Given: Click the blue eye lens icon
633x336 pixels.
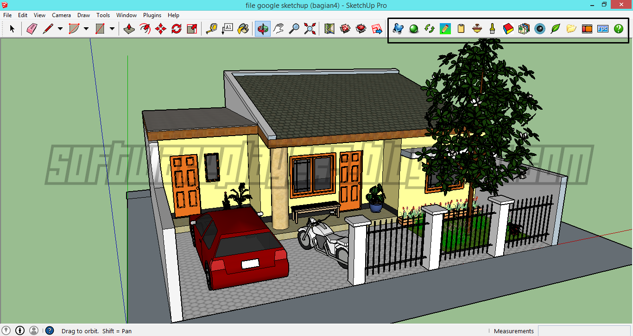Looking at the screenshot, I should (540, 29).
